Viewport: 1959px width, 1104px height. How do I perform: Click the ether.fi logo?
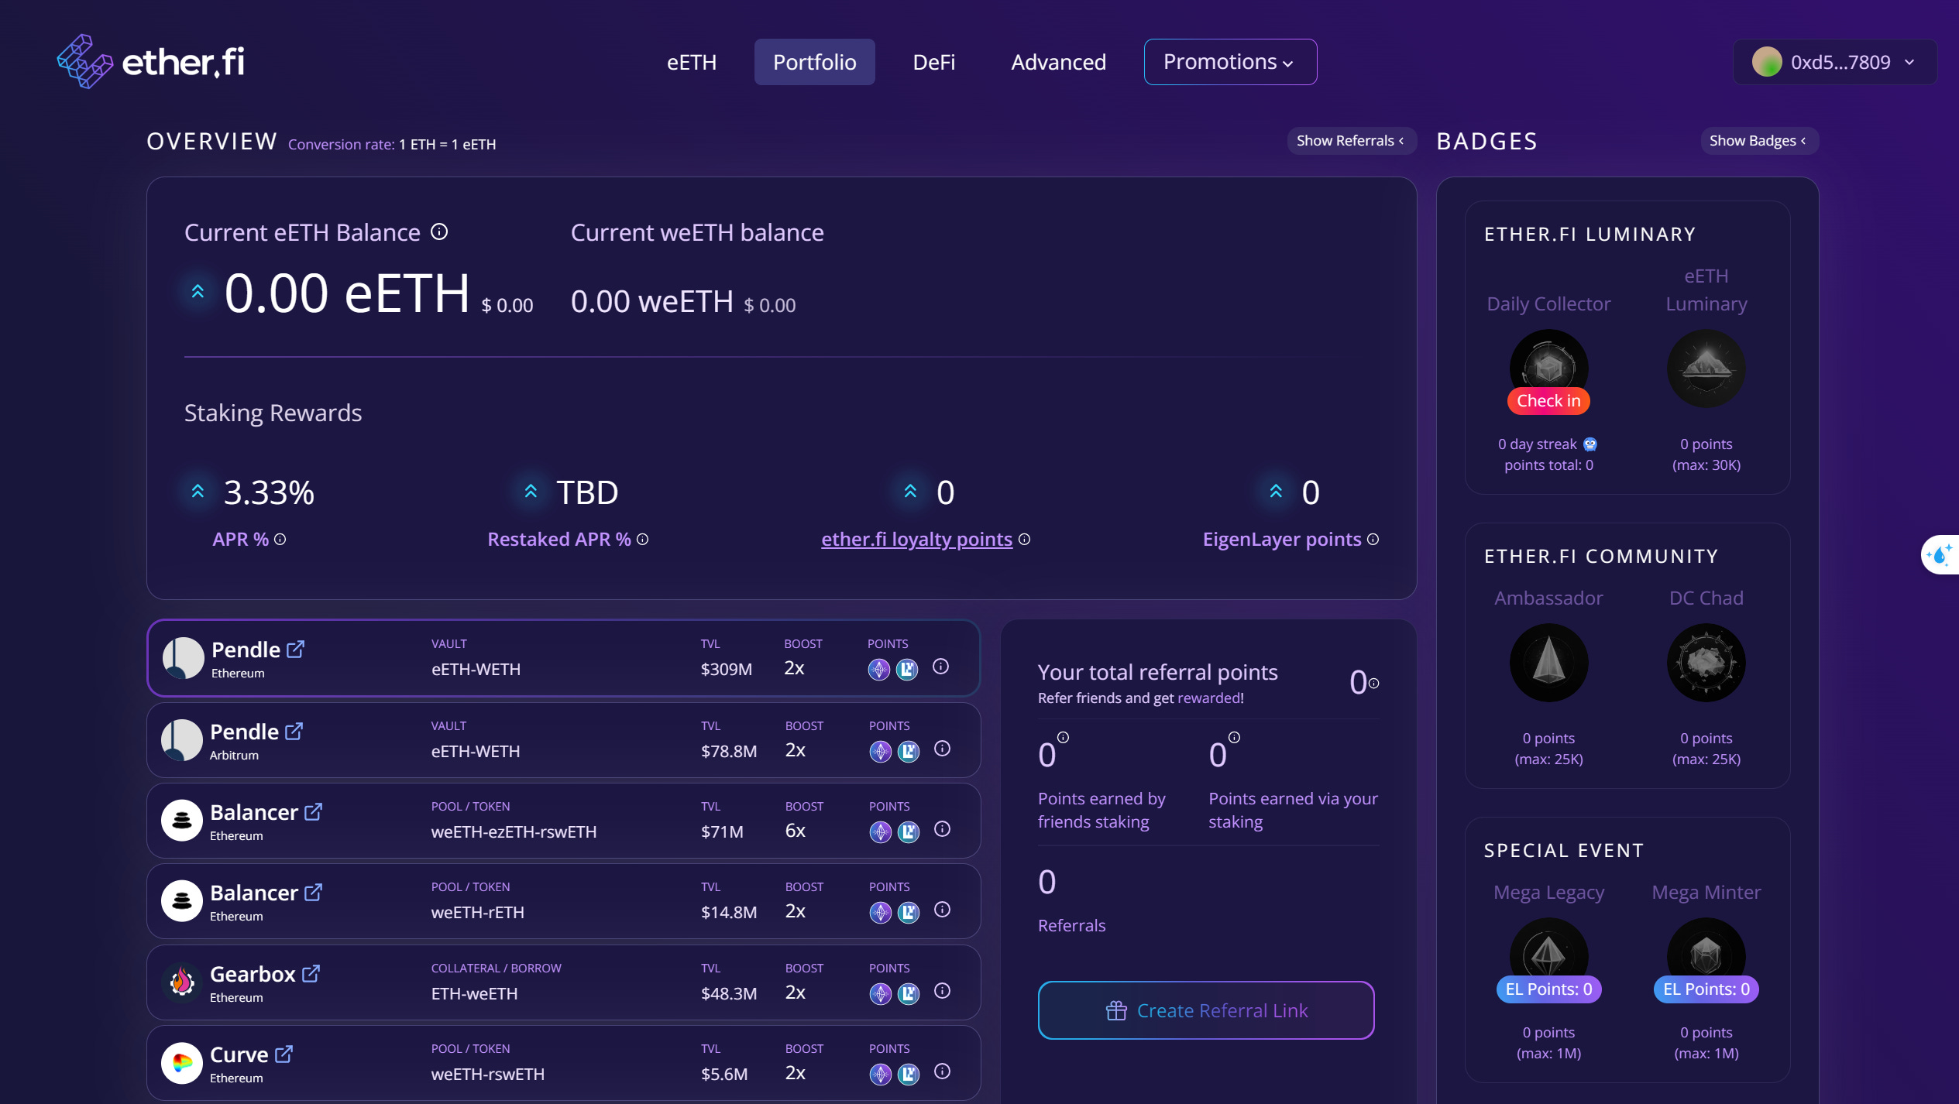(x=150, y=60)
